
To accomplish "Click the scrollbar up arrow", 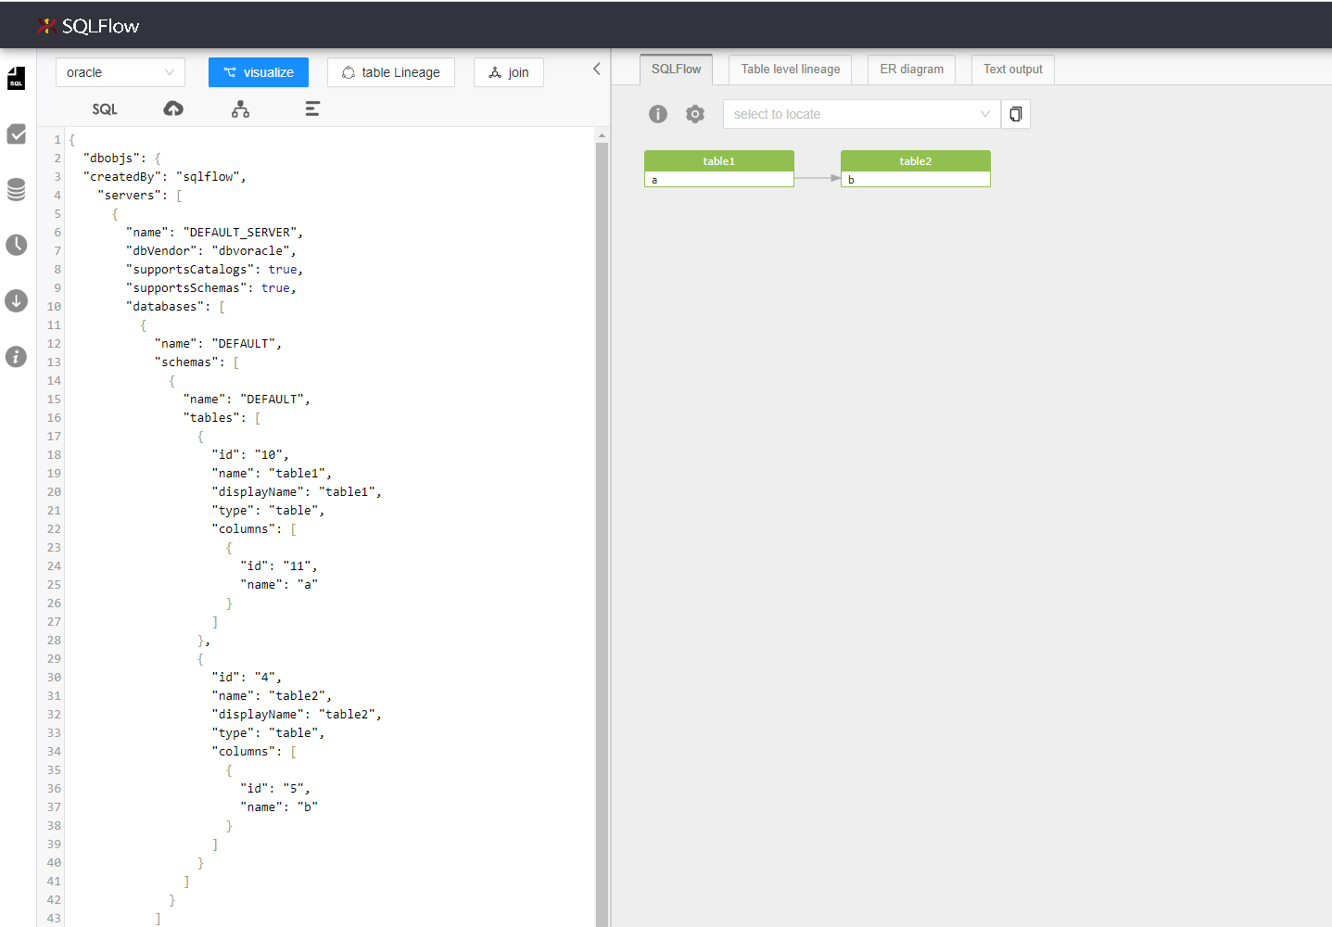I will 603,135.
